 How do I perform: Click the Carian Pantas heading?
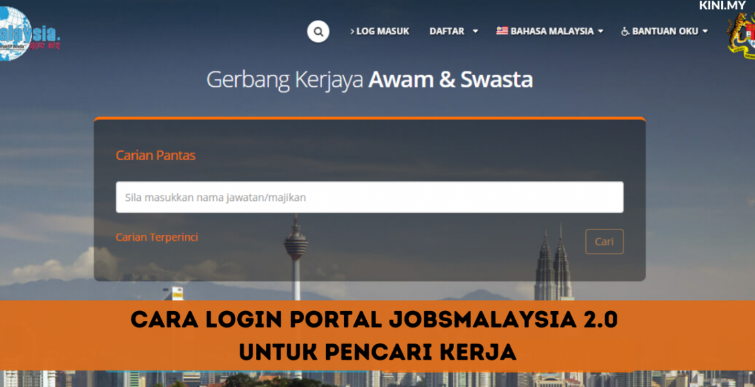tap(155, 155)
